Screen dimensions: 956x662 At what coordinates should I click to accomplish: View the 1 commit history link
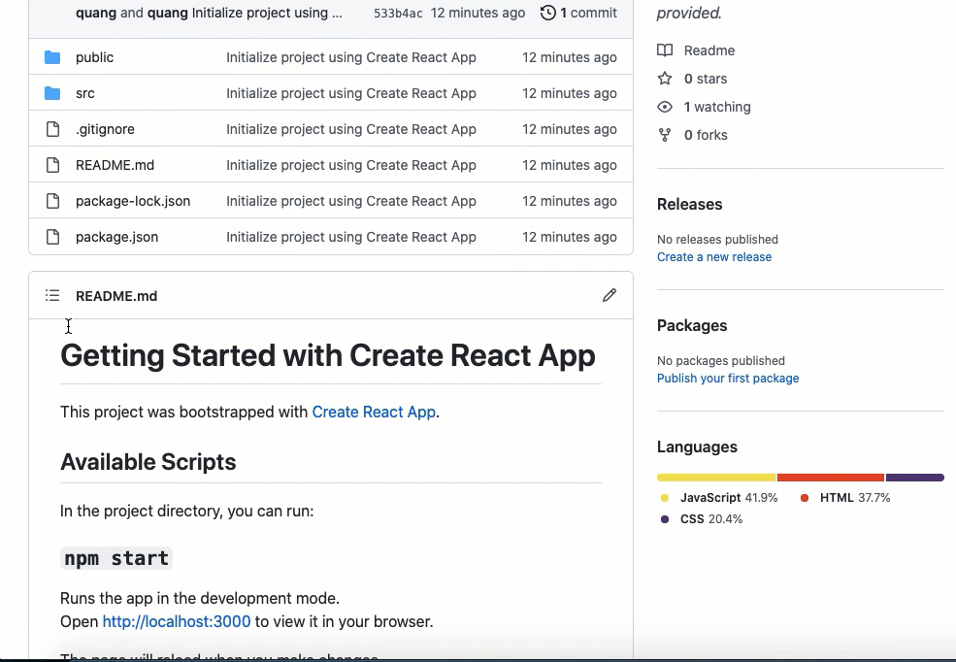coord(578,13)
